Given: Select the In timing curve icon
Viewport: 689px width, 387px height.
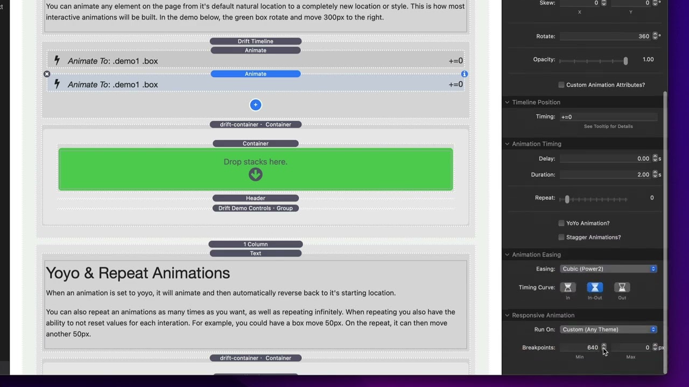Looking at the screenshot, I should (567, 288).
